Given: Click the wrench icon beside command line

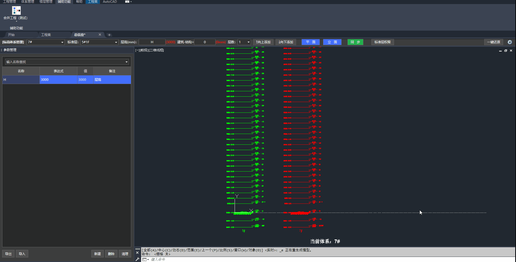Looking at the screenshot, I should 137,259.
